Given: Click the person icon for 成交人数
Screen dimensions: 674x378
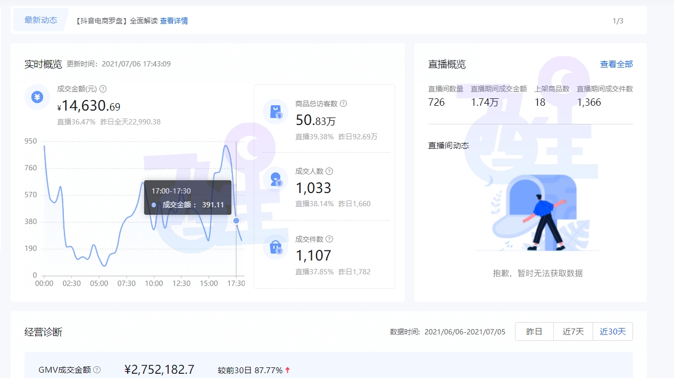Looking at the screenshot, I should click(276, 179).
